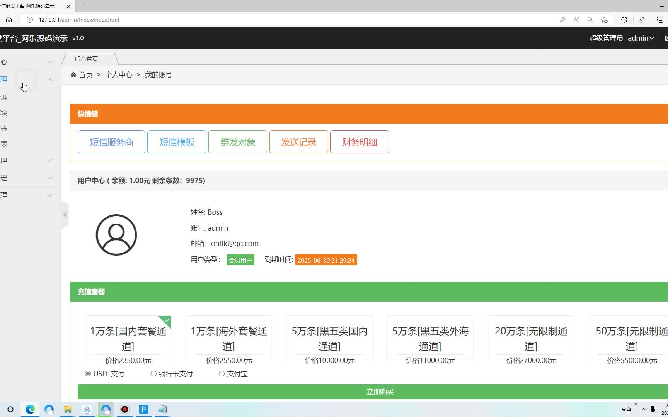Choose the 50万条 package priced 55000.00元
Image resolution: width=668 pixels, height=417 pixels.
(629, 339)
